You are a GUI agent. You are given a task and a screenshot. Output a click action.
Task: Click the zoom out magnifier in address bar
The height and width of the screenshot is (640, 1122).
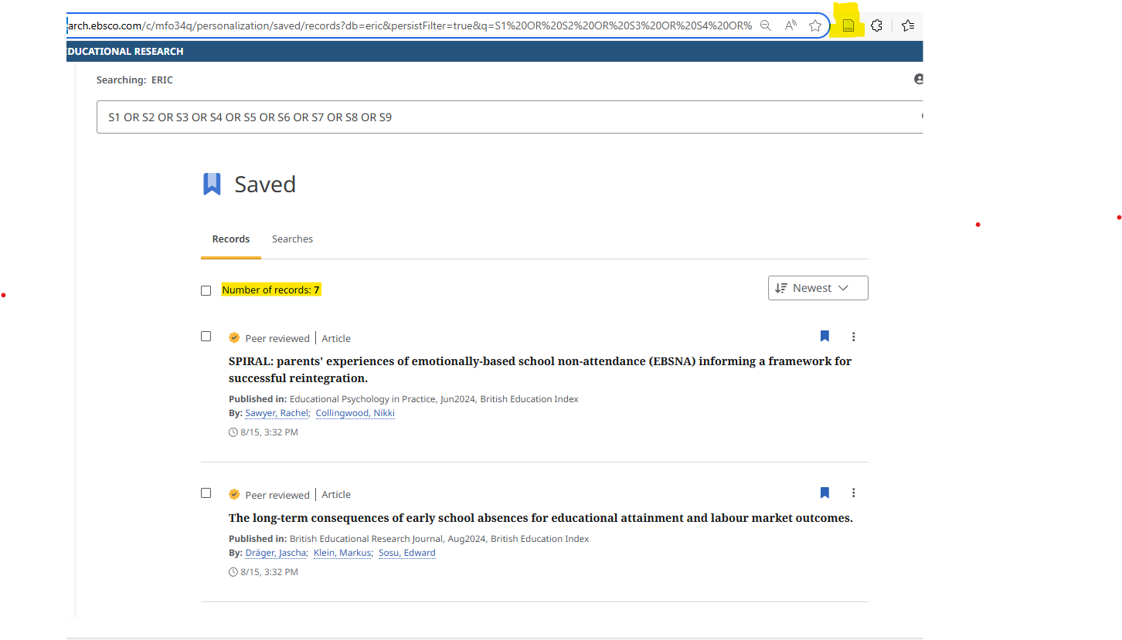click(x=765, y=25)
